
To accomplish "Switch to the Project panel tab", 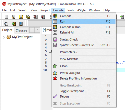I will pos(7,30).
